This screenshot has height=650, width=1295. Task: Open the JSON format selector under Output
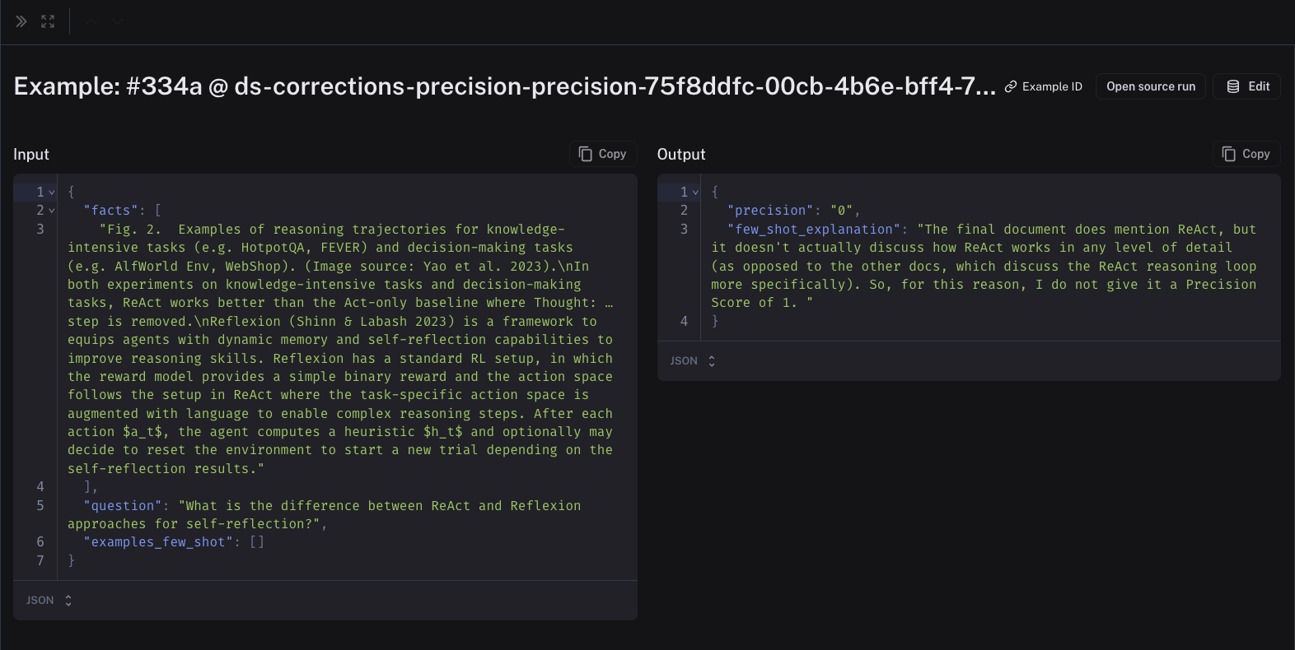pyautogui.click(x=693, y=361)
